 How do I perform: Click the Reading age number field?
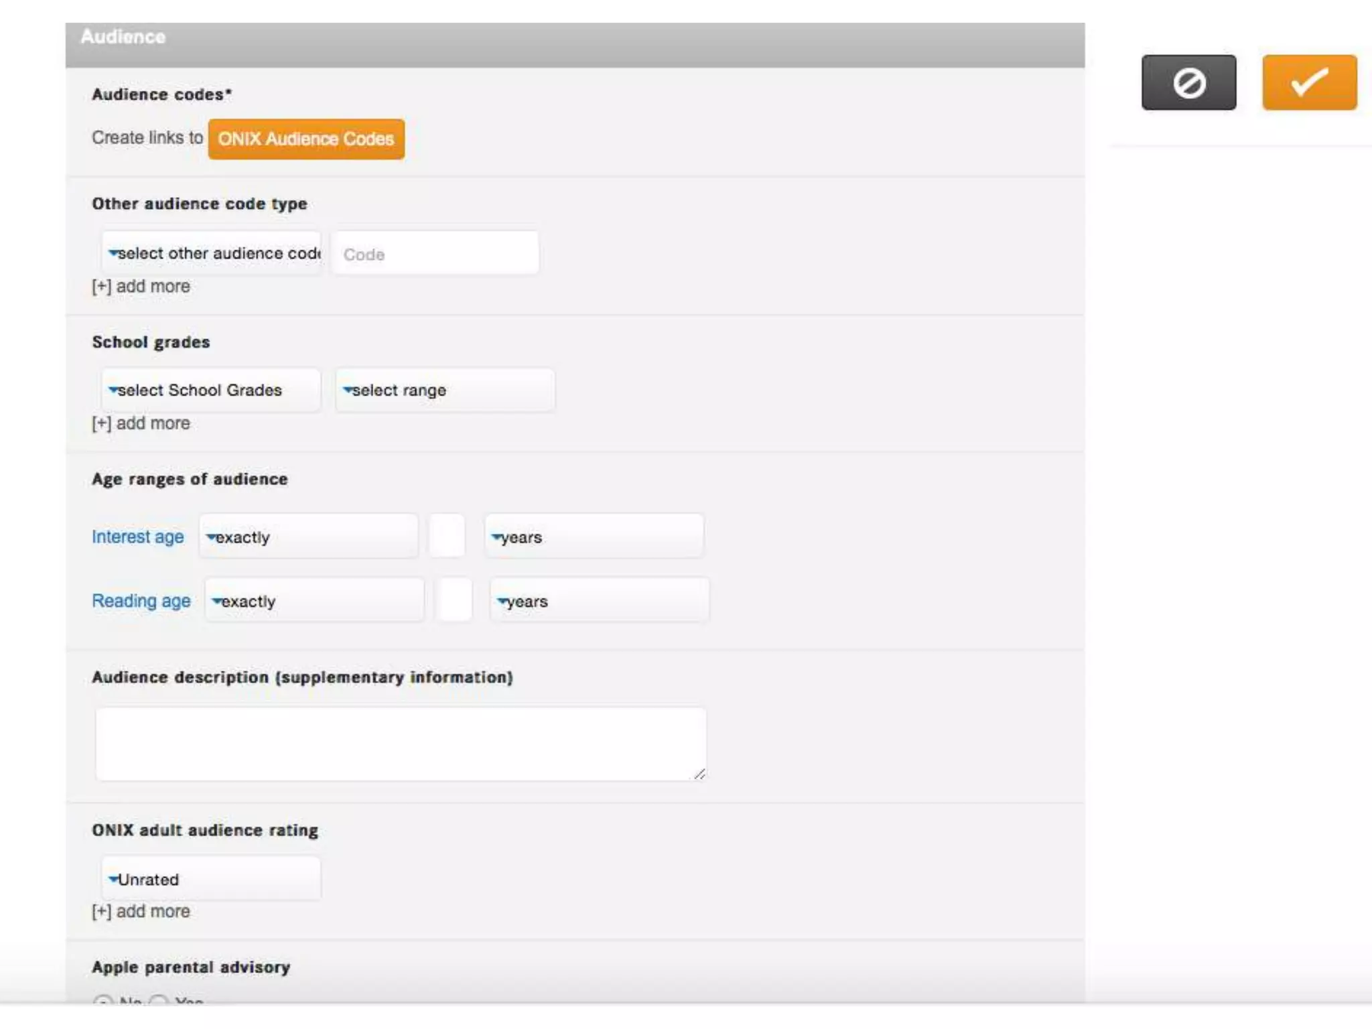454,600
